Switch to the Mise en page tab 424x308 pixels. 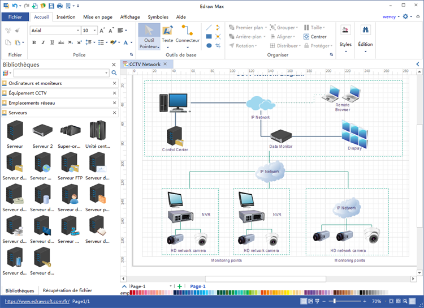pos(98,17)
